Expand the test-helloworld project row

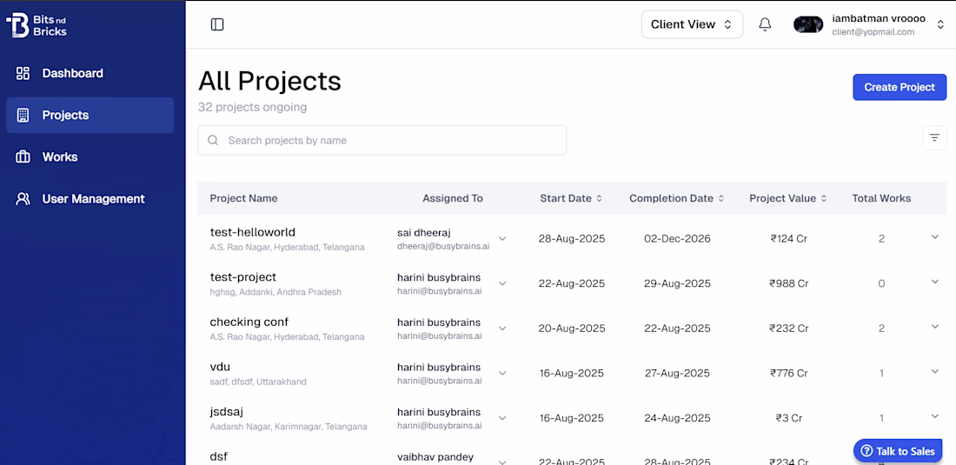point(934,237)
